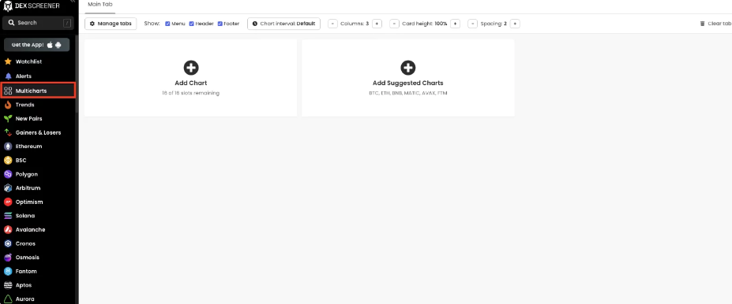Open the Chart interval Default dropdown
Viewport: 732px width, 304px height.
click(283, 24)
